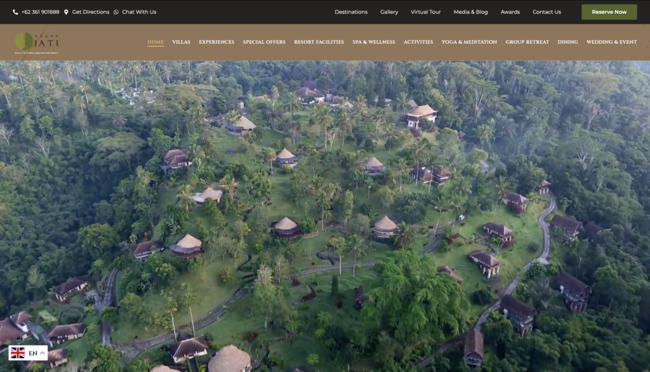The height and width of the screenshot is (372, 650).
Task: Open the Destinations link in top bar
Action: click(351, 12)
